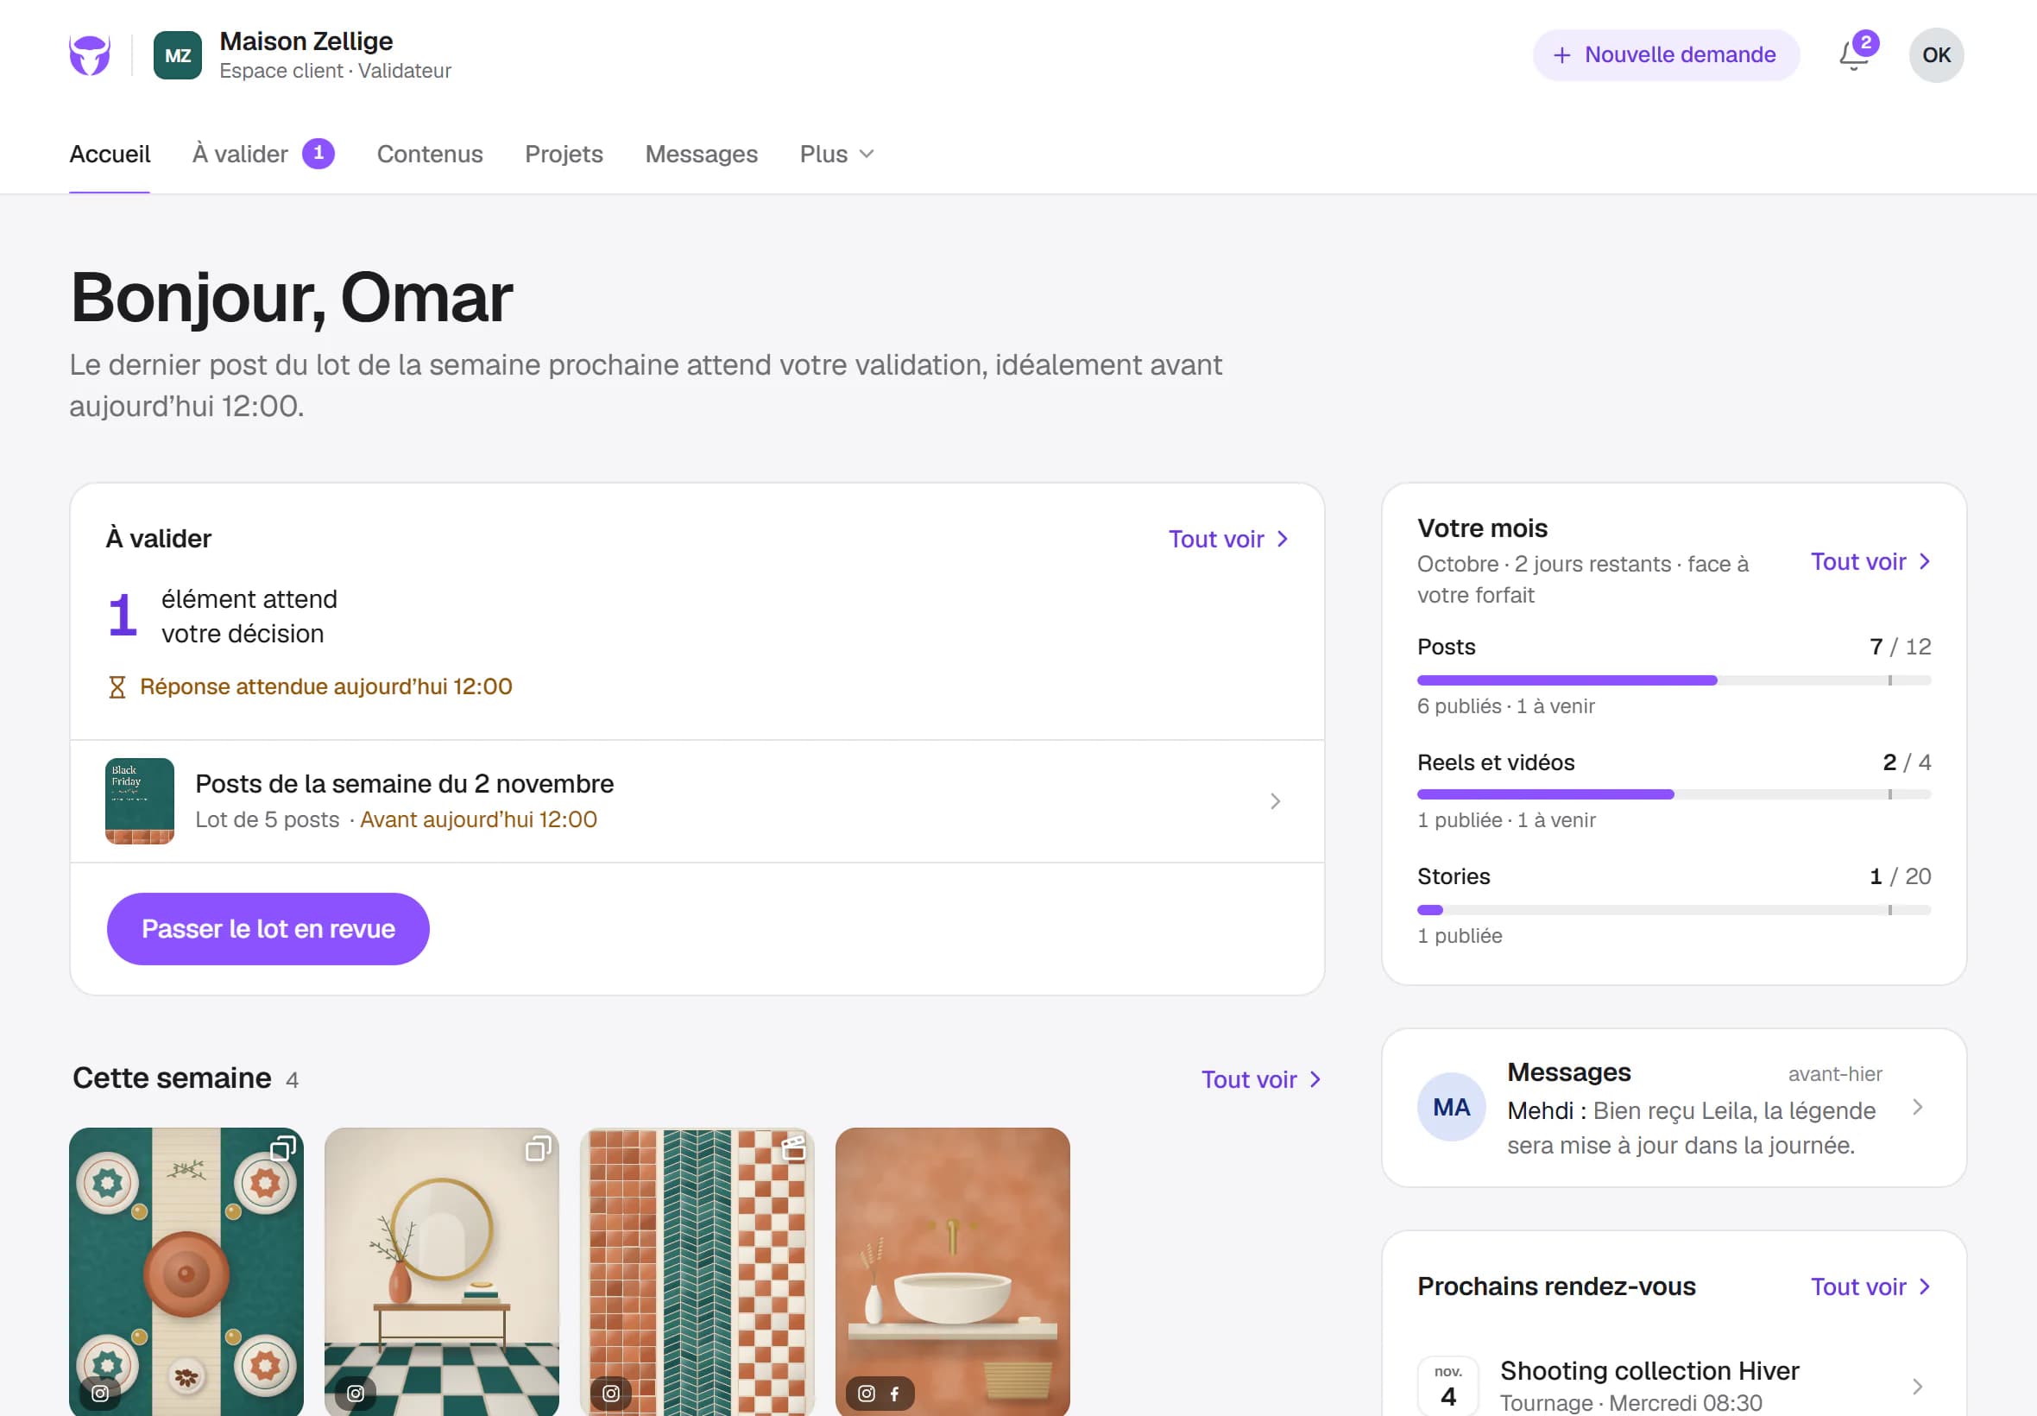
Task: Expand the Plus dropdown menu
Action: [836, 155]
